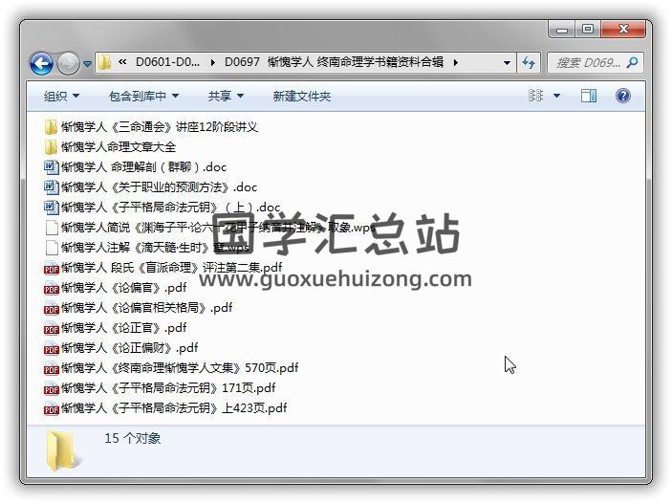Click blank file icon of 惭愧学人简说《渊海子平》wps
This screenshot has width=672, height=504.
52,228
